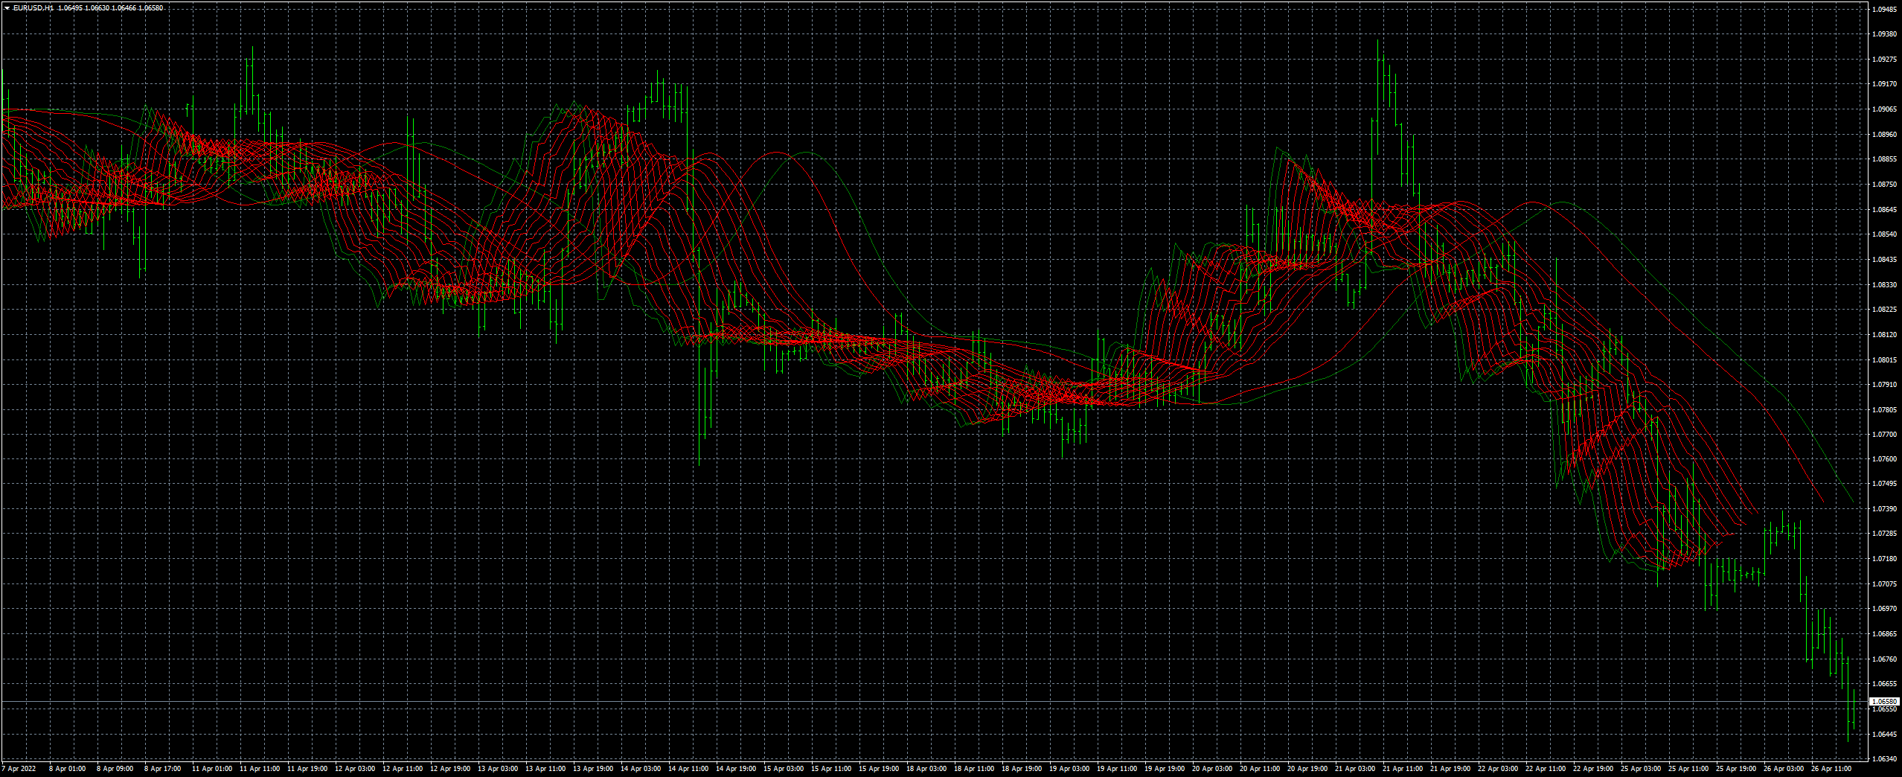The image size is (1902, 777).
Task: Click the 1.07285 price scale label
Action: pos(1884,534)
